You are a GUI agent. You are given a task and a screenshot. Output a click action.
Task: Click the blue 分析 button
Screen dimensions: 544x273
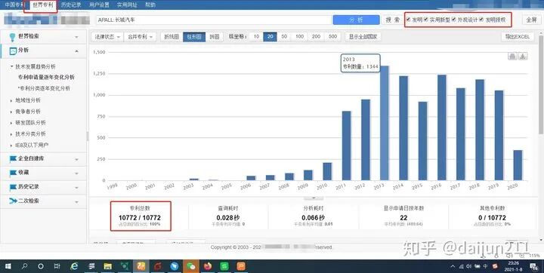(356, 20)
